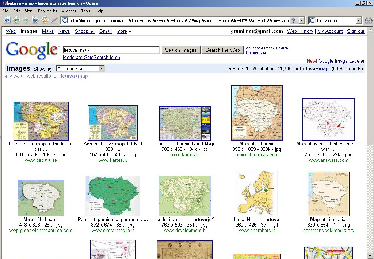
Task: Click the Rewind navigation icon
Action: pyautogui.click(x=7, y=20)
